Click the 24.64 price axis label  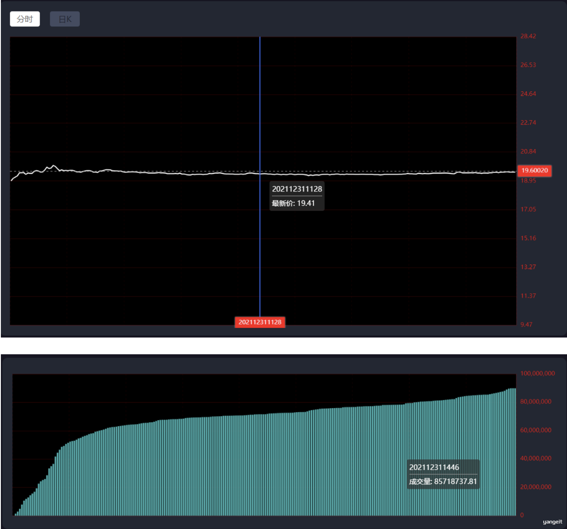pos(528,94)
